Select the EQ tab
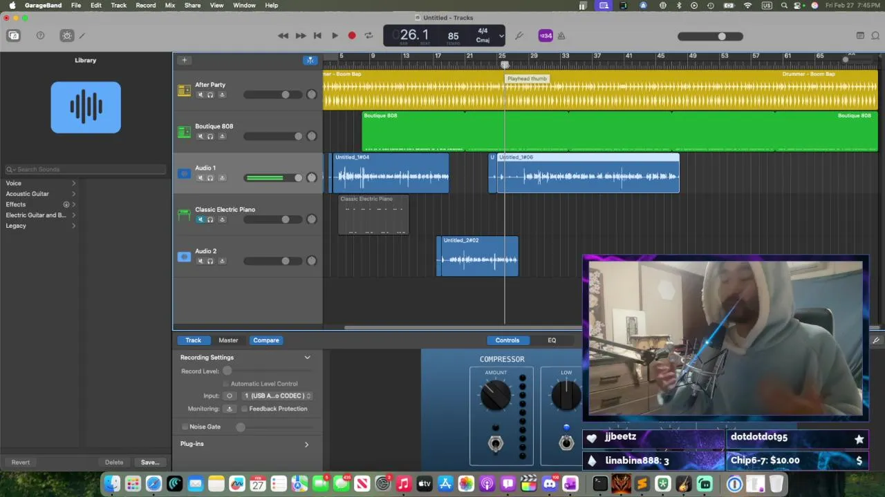This screenshot has width=885, height=497. pos(552,340)
